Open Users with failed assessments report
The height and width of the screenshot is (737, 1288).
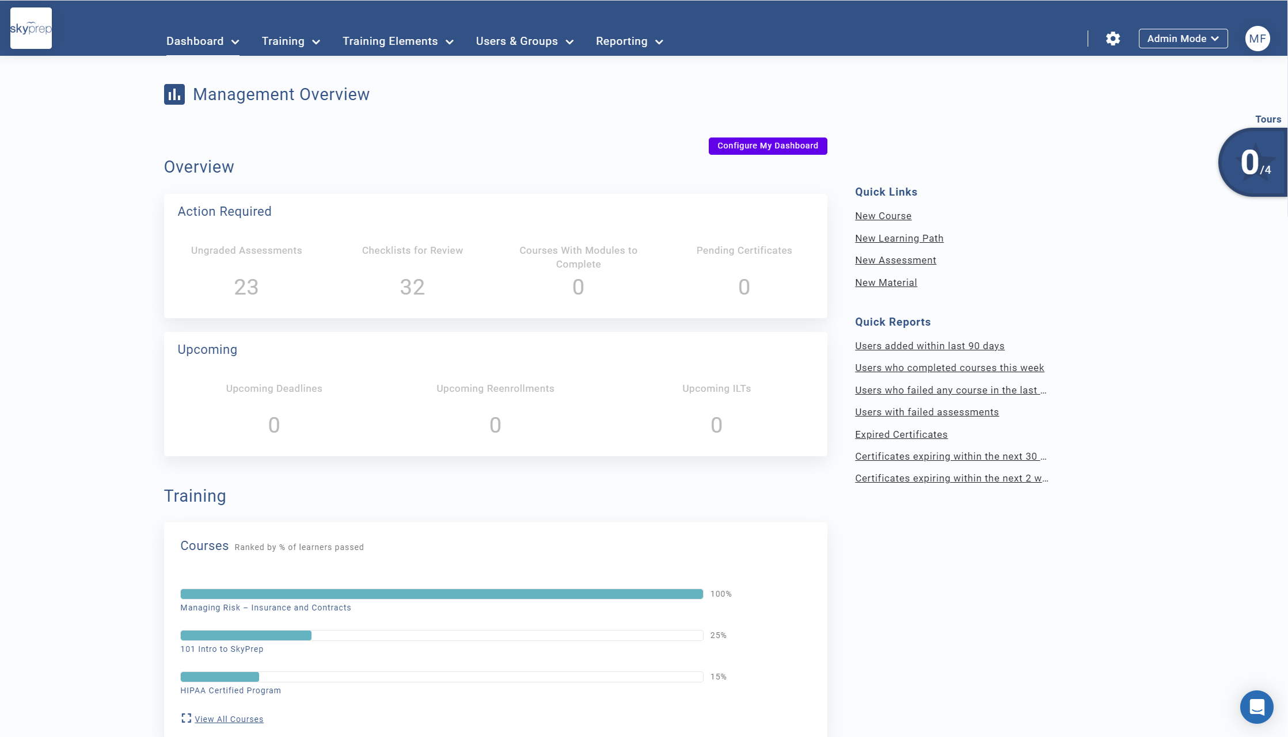926,412
